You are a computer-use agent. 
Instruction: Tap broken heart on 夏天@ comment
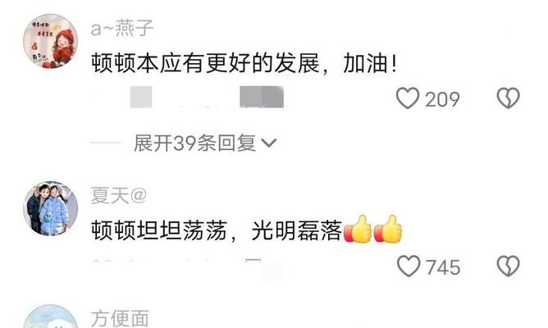pos(508,266)
